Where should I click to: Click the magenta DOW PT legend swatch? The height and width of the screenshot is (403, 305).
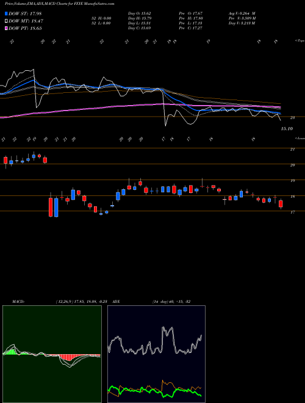(6, 28)
